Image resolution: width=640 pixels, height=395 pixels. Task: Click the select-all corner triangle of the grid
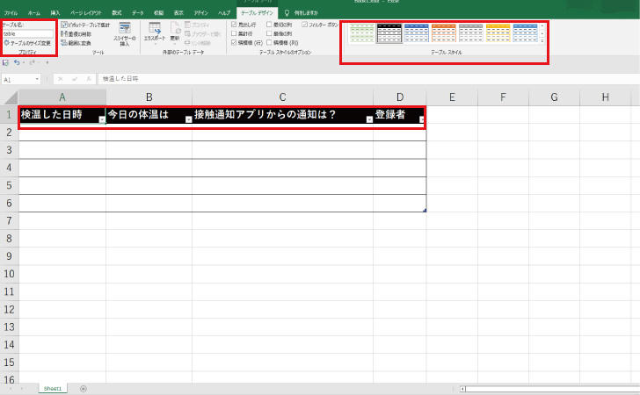(10, 97)
